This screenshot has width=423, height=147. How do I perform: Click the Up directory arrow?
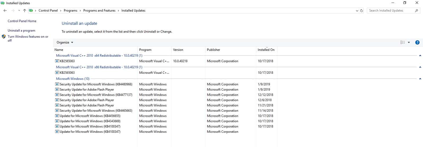[x=25, y=11]
